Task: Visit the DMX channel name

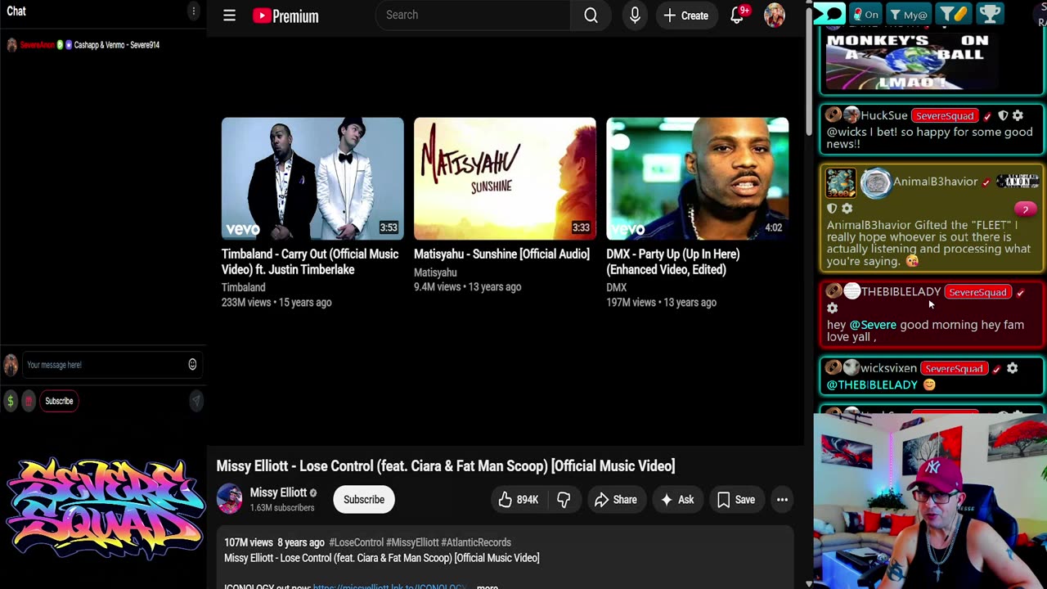Action: tap(617, 288)
